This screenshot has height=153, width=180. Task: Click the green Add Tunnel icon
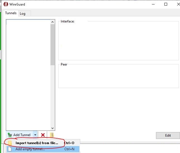[10, 135]
